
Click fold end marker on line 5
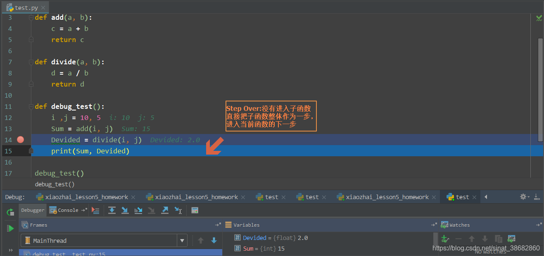[31, 40]
